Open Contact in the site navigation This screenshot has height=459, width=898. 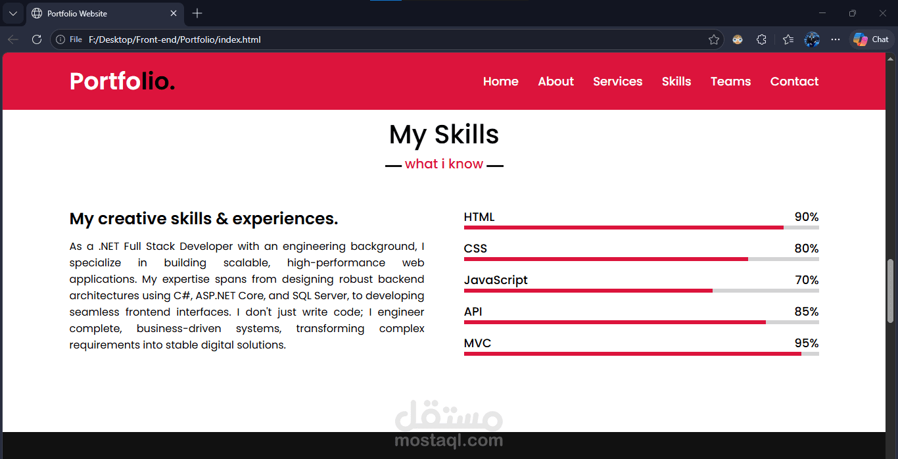(x=795, y=82)
